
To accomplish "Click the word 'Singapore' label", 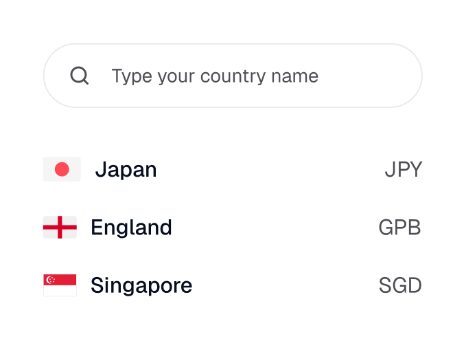I will tap(141, 285).
